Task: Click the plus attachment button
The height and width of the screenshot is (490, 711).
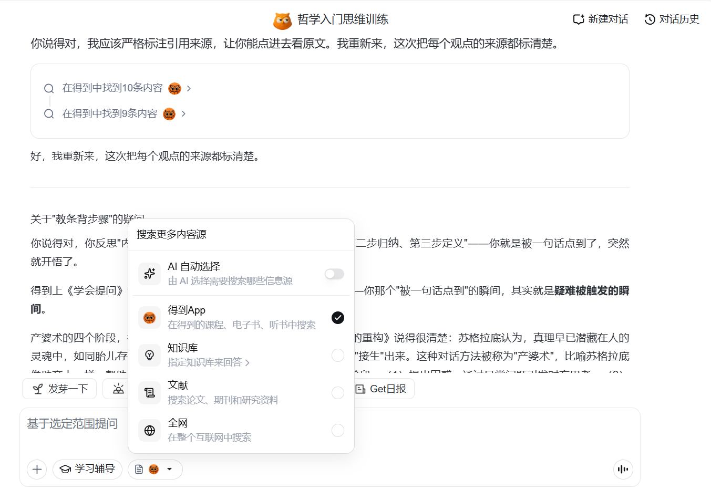Action: tap(37, 469)
